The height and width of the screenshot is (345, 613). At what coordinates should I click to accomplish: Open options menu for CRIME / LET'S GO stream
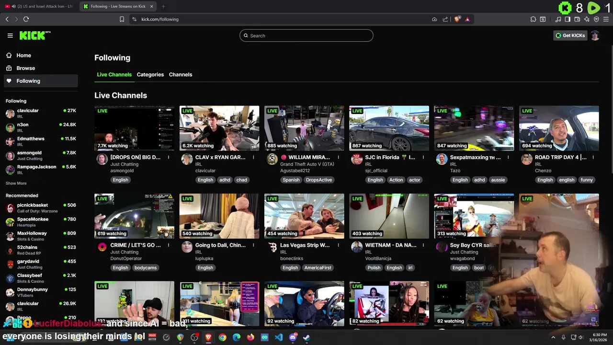[x=169, y=245]
